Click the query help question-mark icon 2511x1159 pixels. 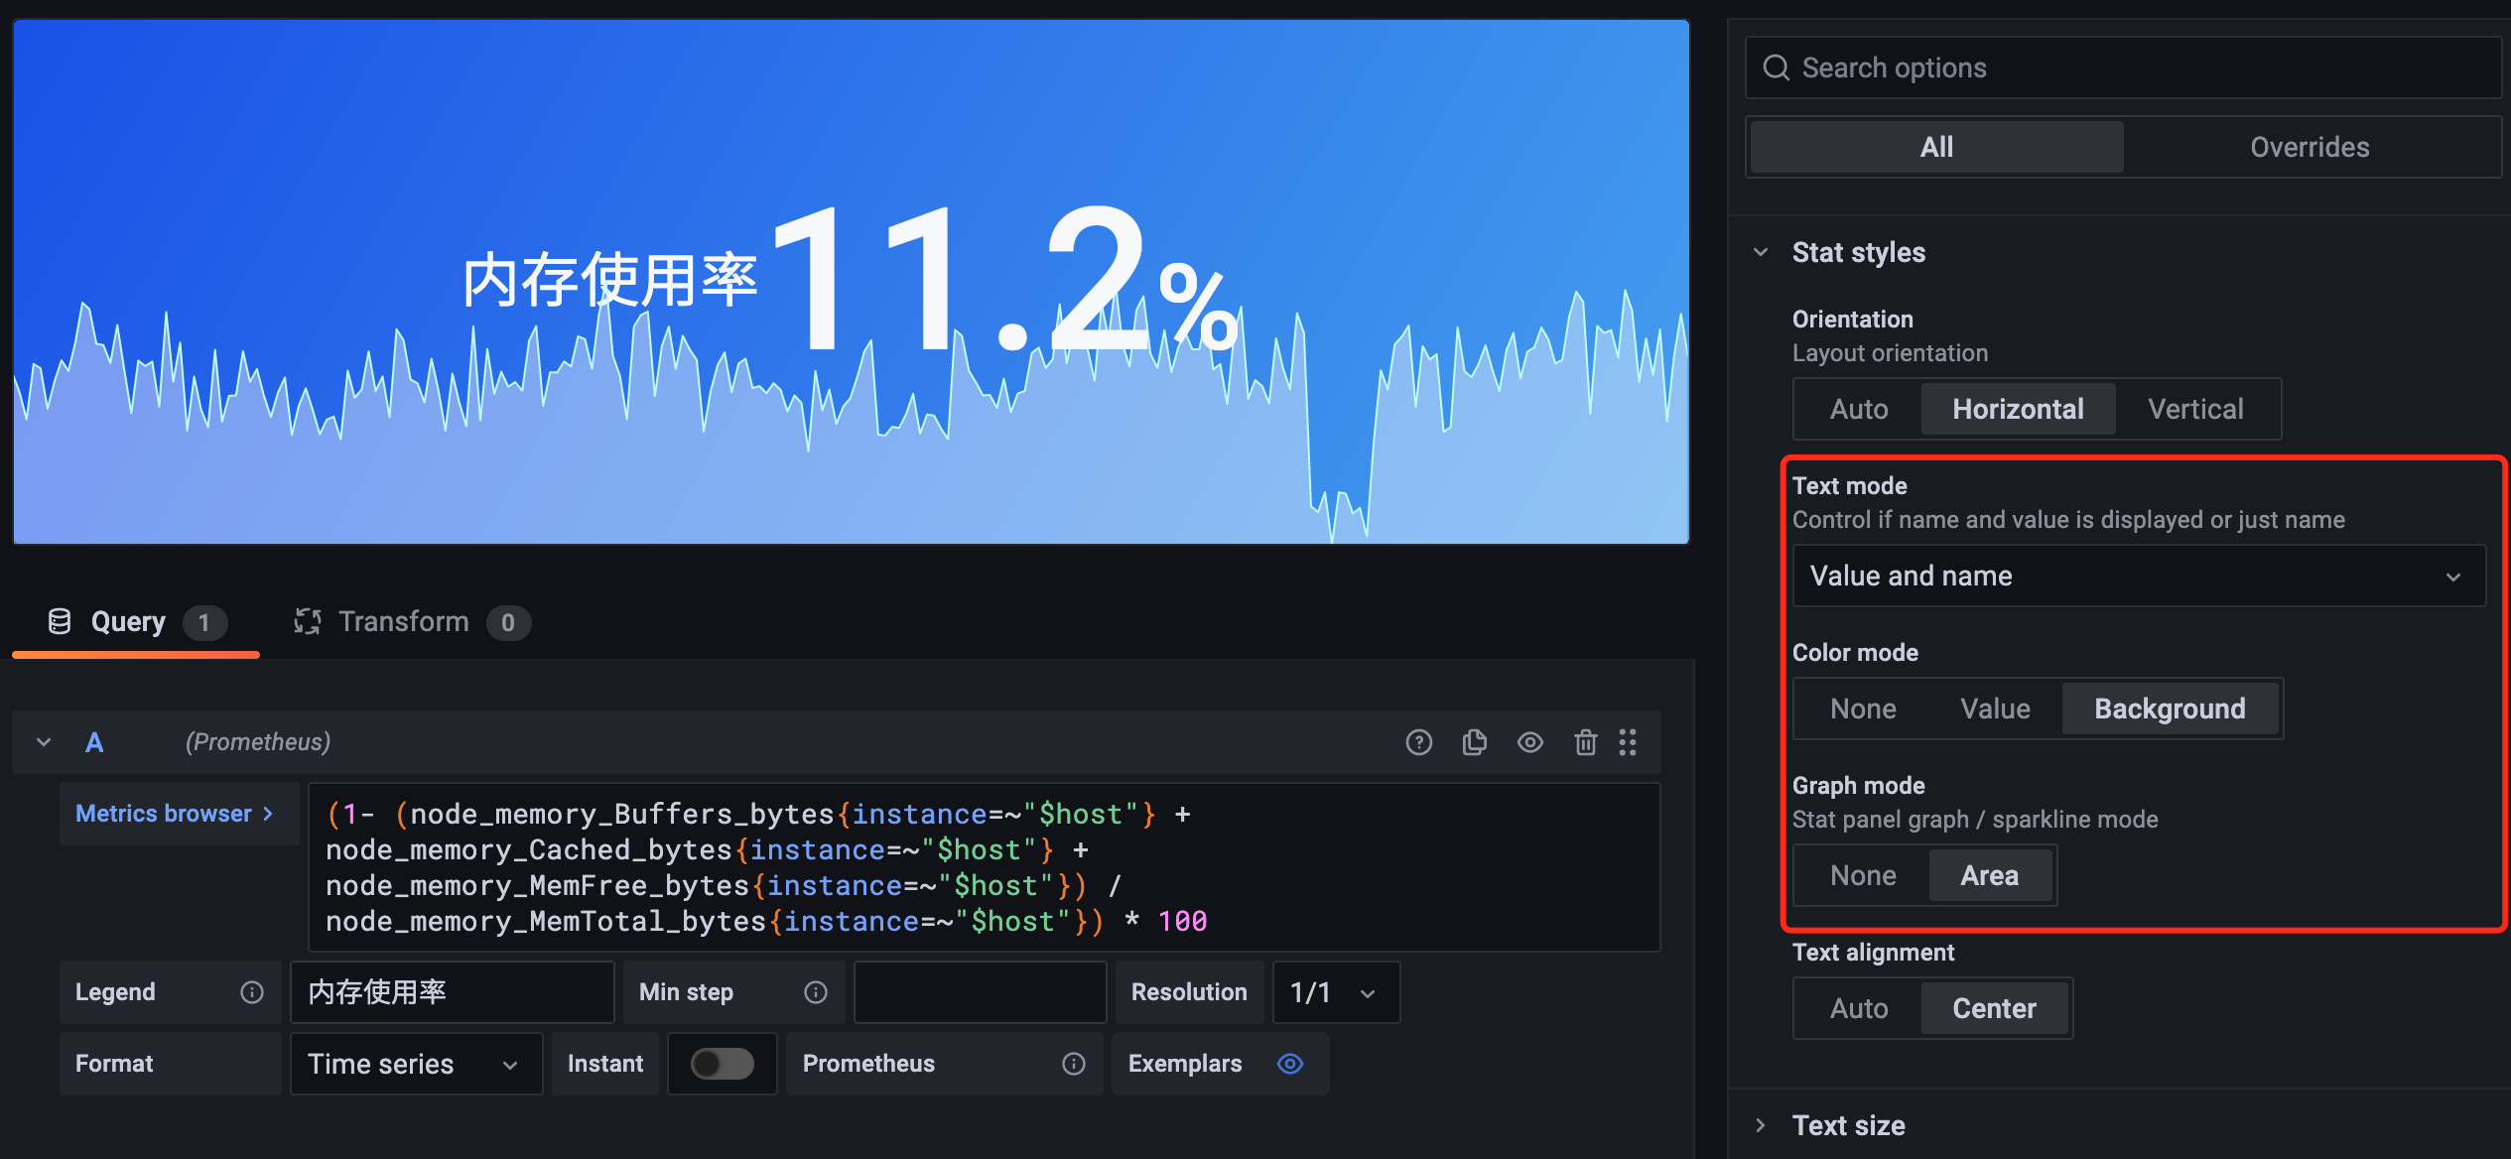tap(1418, 742)
